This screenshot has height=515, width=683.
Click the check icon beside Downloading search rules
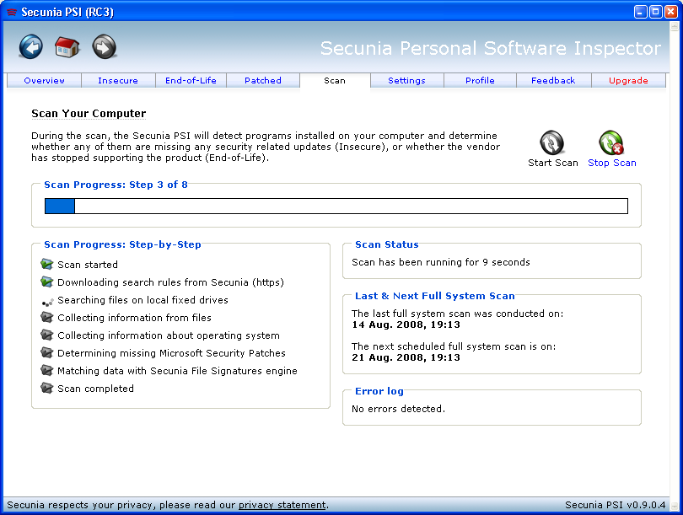click(46, 282)
